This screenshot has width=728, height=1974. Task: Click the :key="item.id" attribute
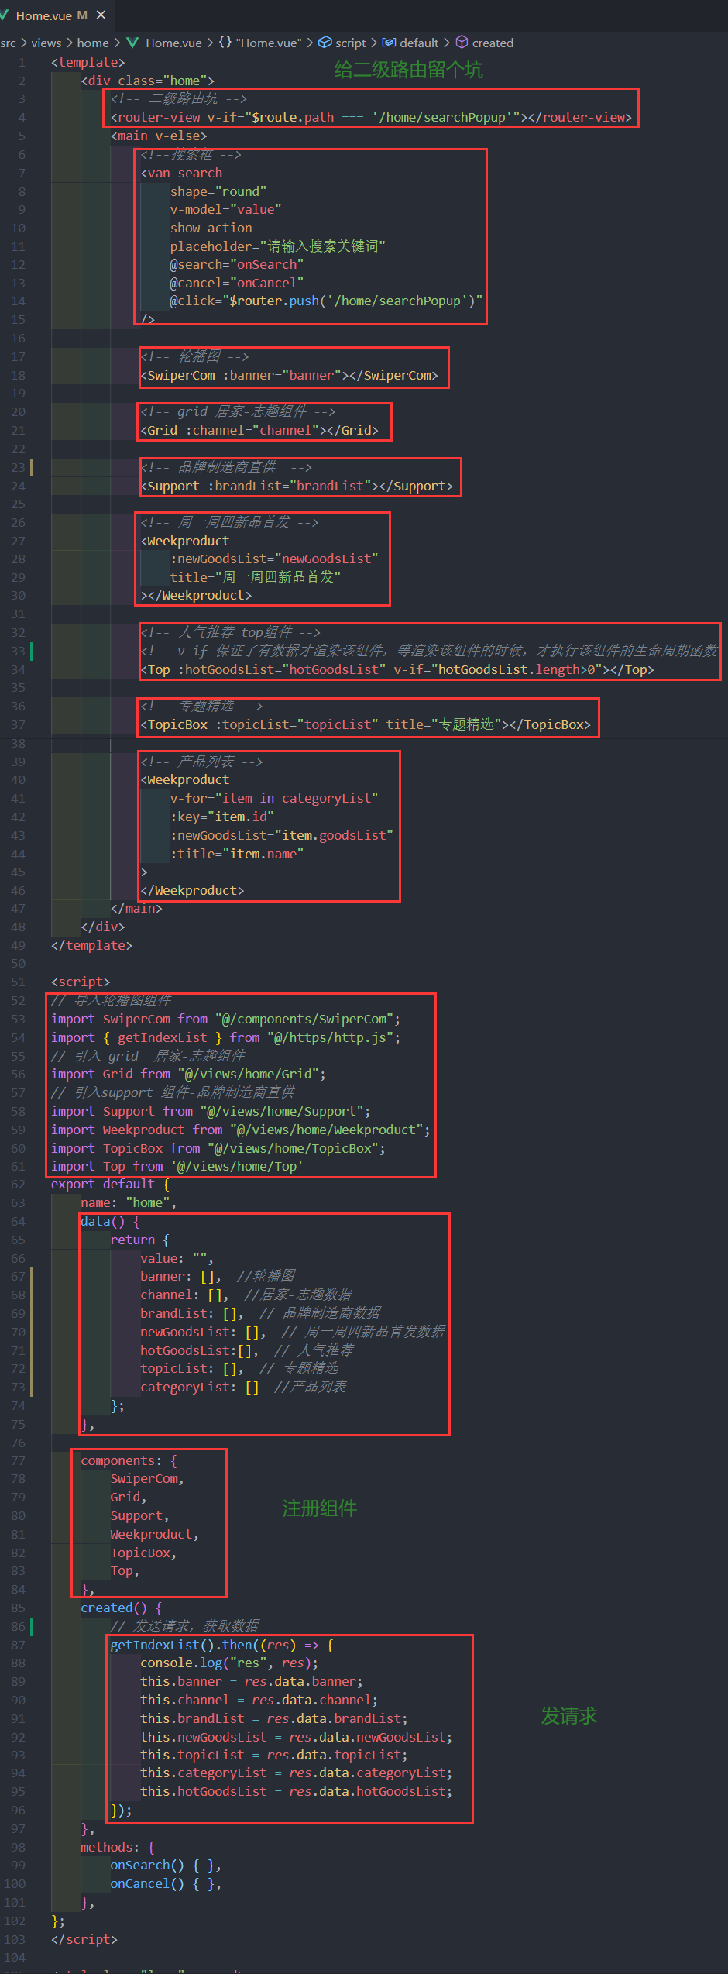pos(221,817)
